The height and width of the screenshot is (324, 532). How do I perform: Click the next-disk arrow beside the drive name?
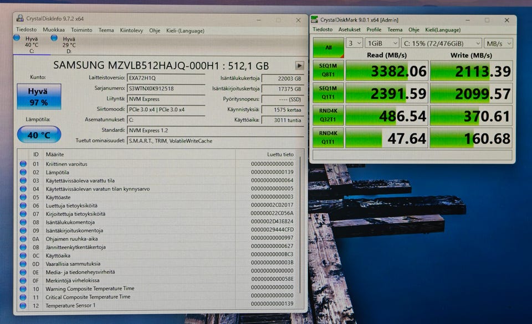(x=299, y=65)
